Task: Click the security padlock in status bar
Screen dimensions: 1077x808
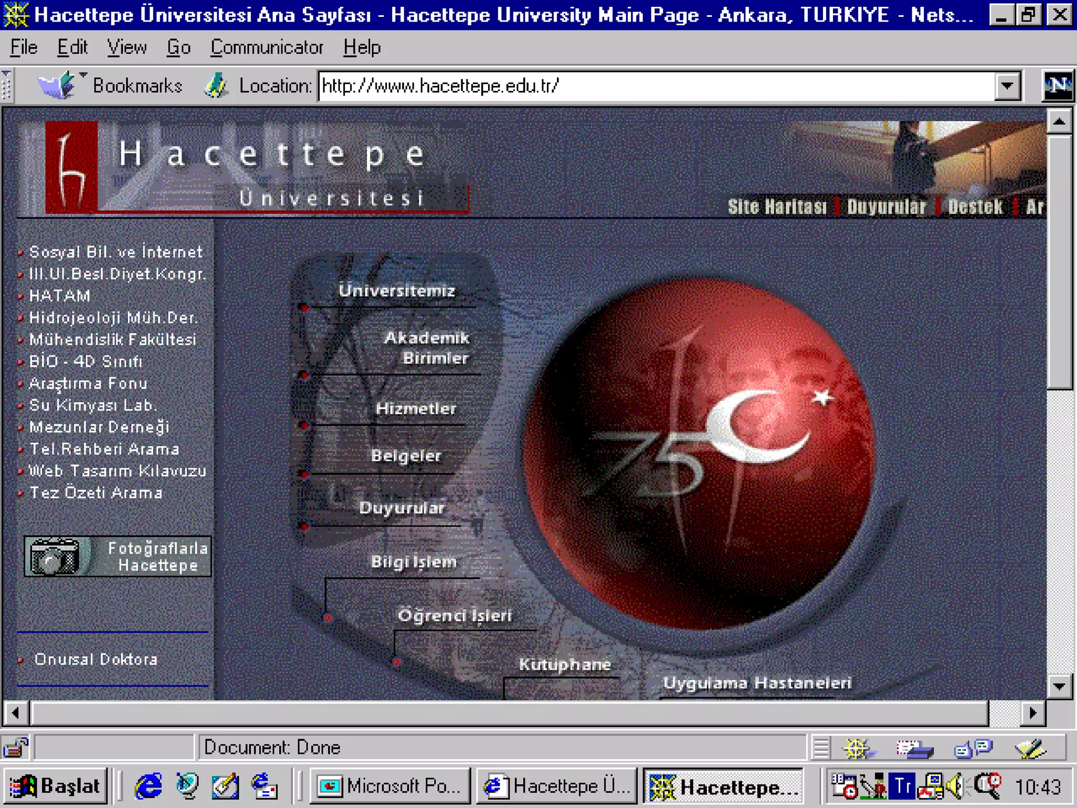Action: [x=16, y=748]
